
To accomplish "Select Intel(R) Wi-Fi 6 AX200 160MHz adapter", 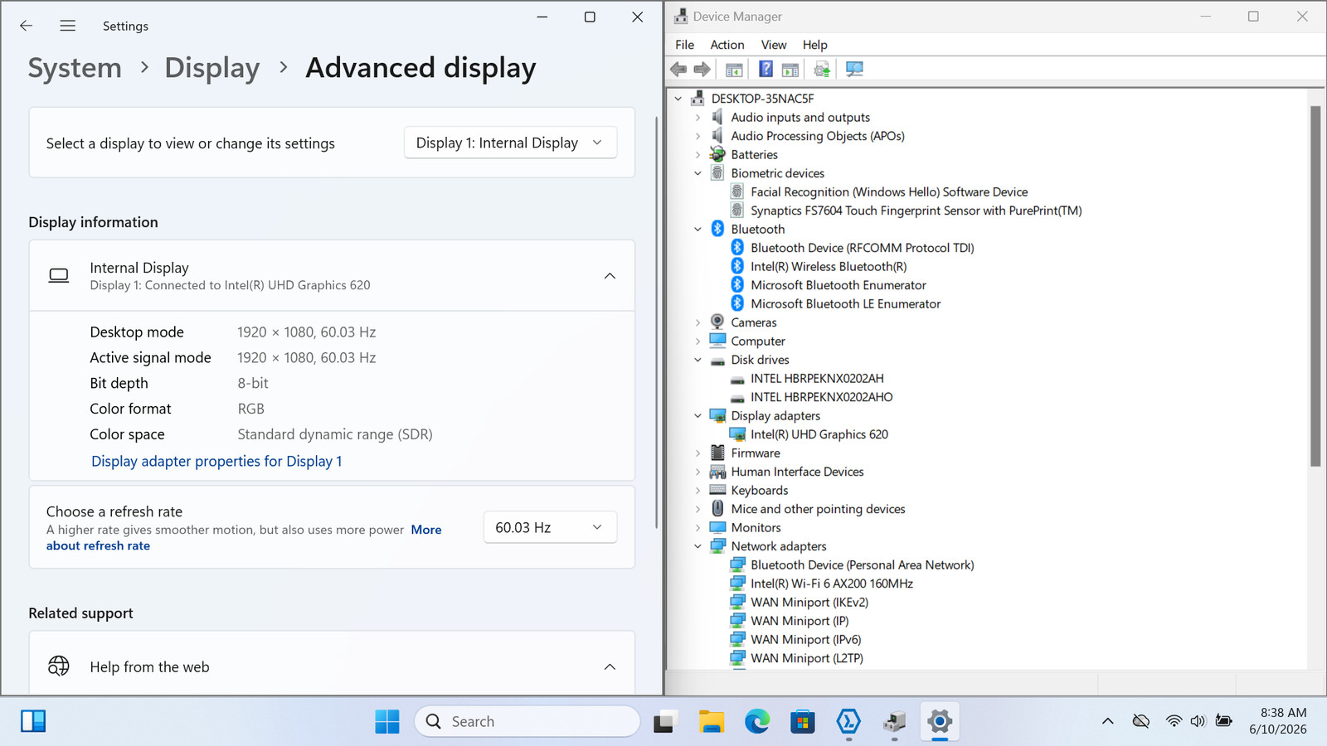I will click(x=832, y=584).
